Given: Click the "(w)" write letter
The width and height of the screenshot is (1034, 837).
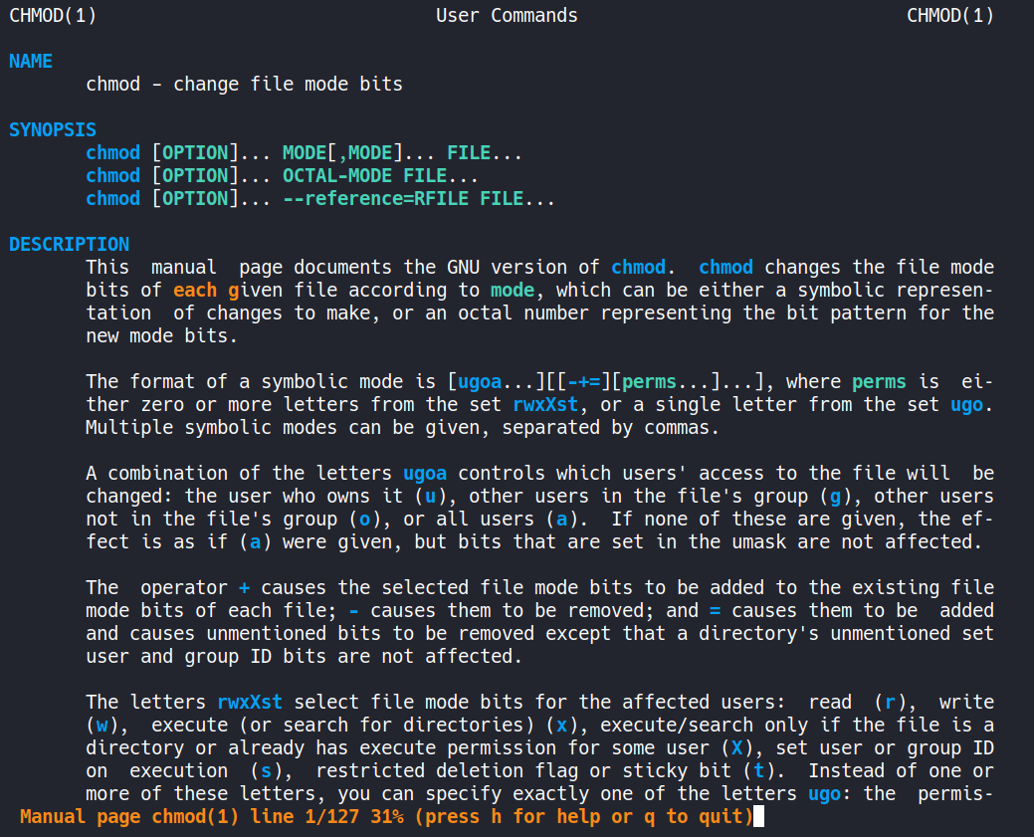Looking at the screenshot, I should 103,725.
